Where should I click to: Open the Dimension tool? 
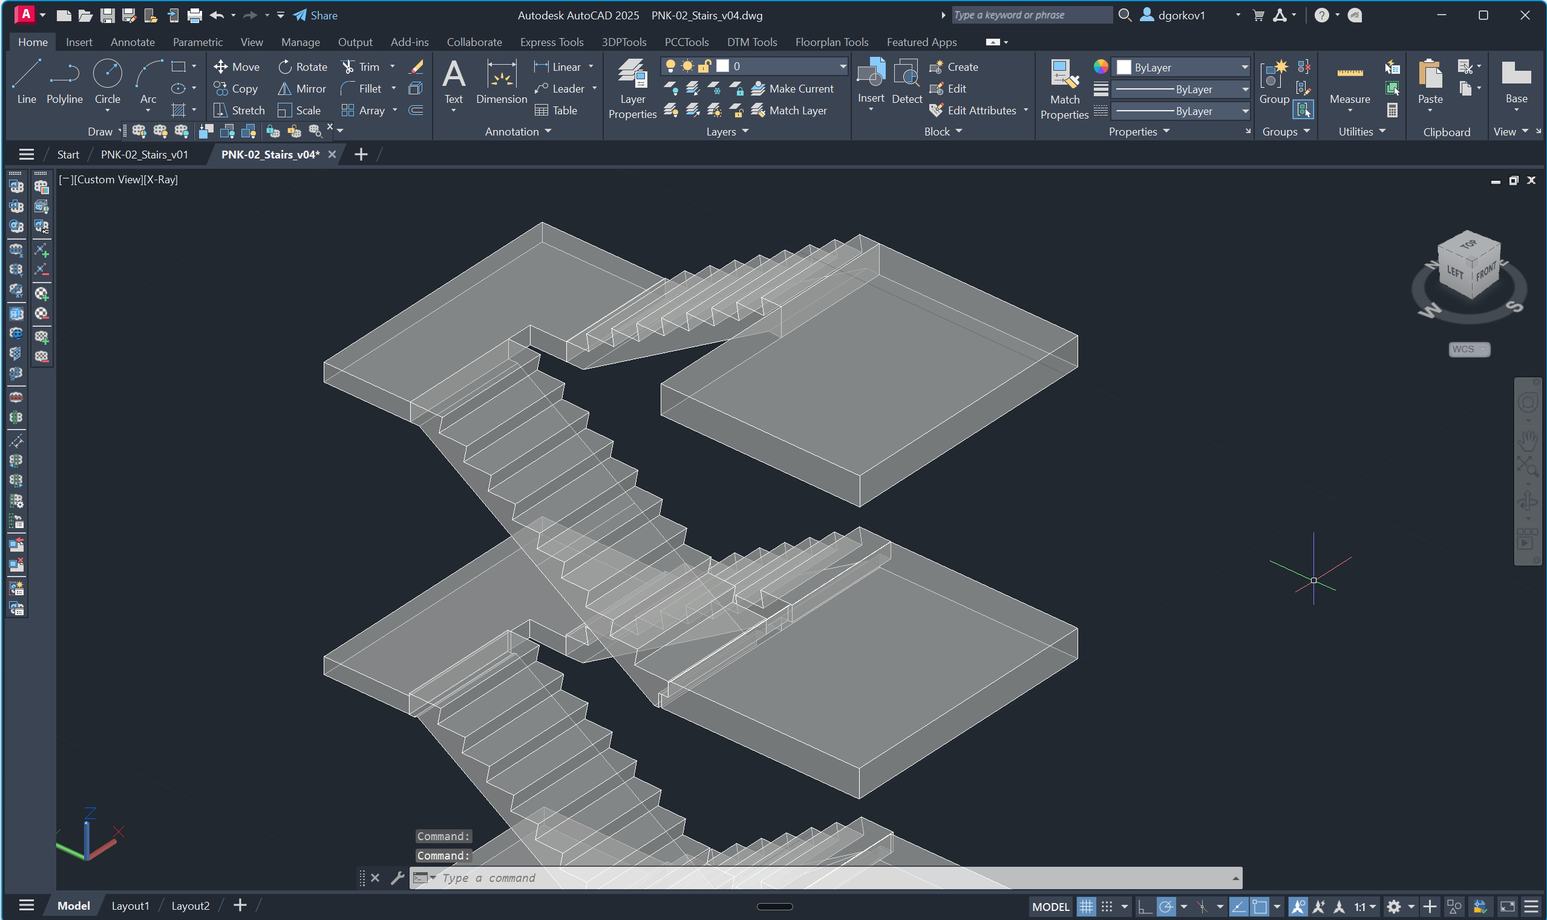[501, 81]
